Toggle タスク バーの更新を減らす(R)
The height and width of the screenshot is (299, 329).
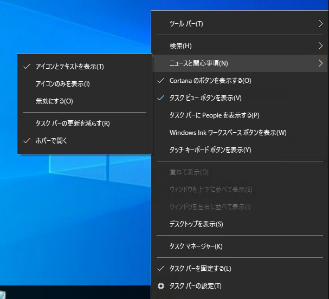85,123
